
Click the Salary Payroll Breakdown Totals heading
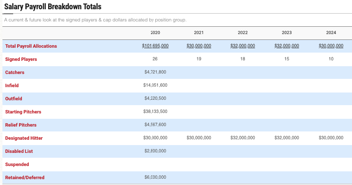click(x=53, y=6)
